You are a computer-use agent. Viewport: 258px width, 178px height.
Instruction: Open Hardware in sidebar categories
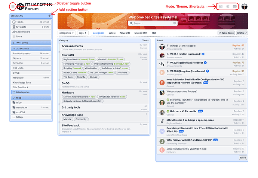(x=31, y=78)
